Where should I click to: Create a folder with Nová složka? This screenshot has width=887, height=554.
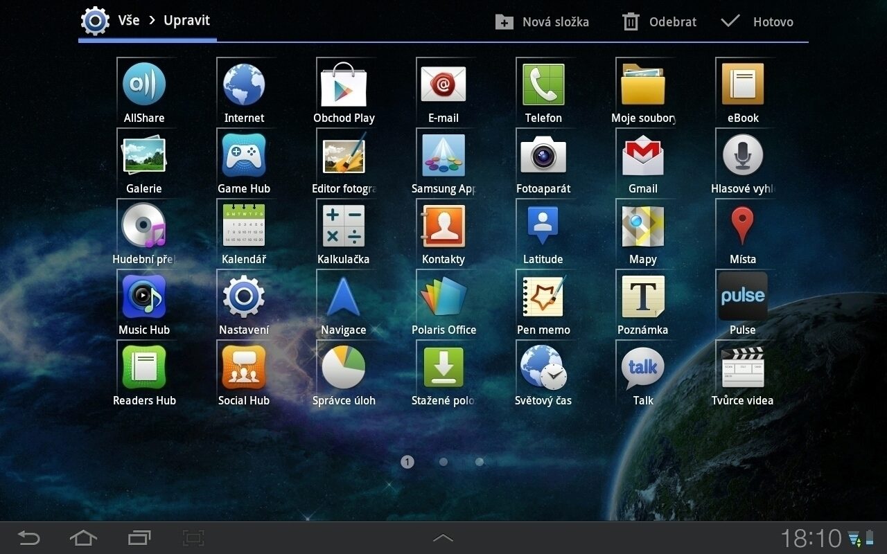[x=542, y=21]
